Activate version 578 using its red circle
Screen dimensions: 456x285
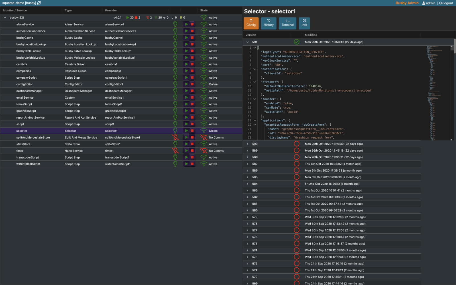point(297,224)
